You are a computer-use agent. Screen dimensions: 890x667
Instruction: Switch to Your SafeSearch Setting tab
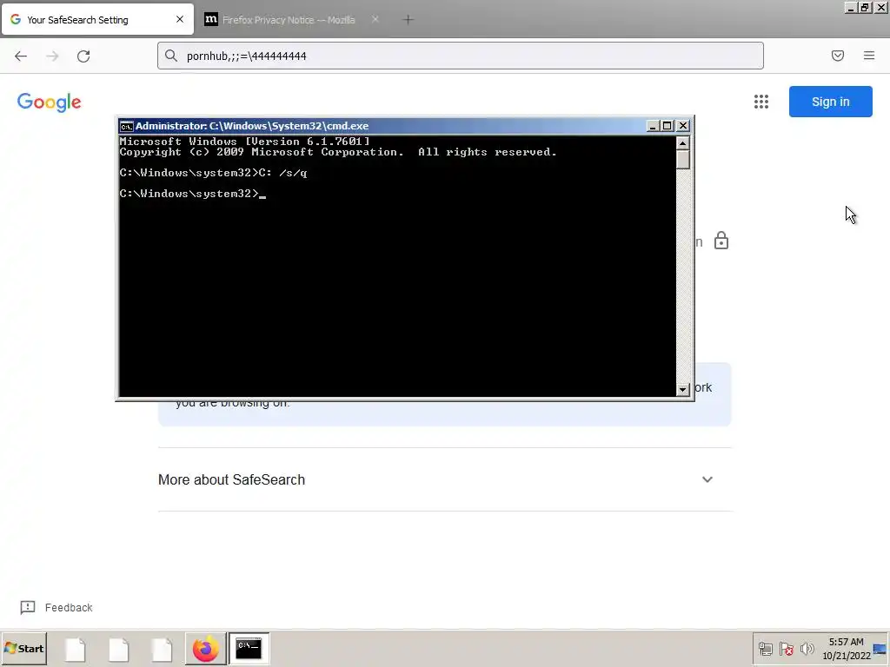[x=97, y=19]
